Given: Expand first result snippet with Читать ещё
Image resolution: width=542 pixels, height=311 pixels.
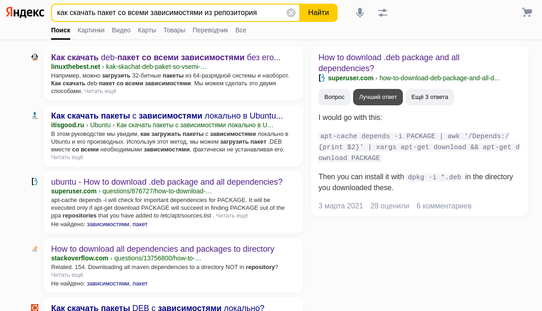Looking at the screenshot, I should [100, 91].
